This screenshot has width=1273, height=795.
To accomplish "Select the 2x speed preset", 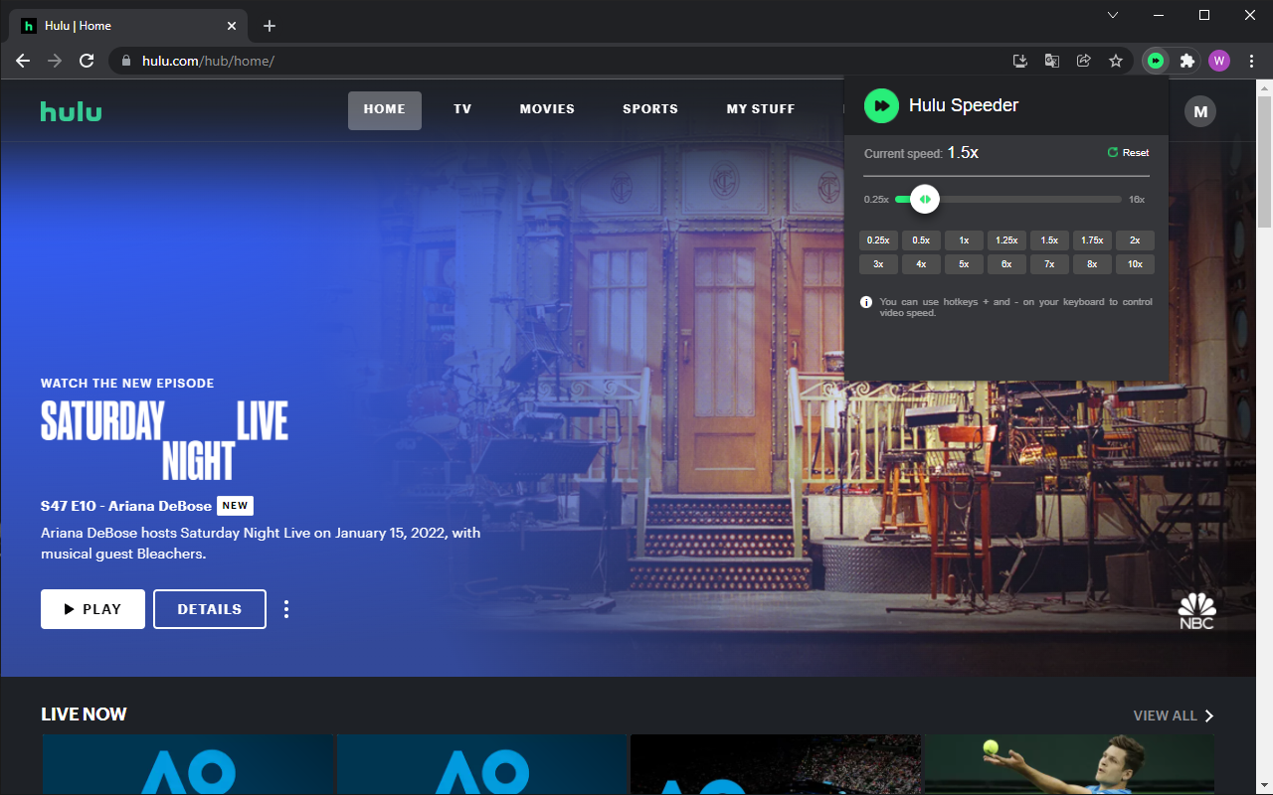I will tap(1135, 240).
